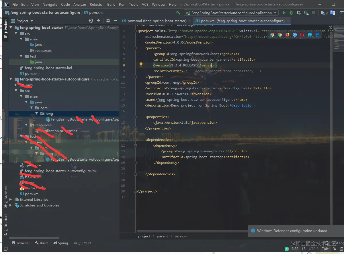The image size is (344, 254).
Task: Collapse the src folder under feng-spring-boot-starter
Action: tap(16, 34)
